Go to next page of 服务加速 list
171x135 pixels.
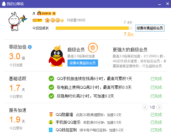(x=159, y=107)
